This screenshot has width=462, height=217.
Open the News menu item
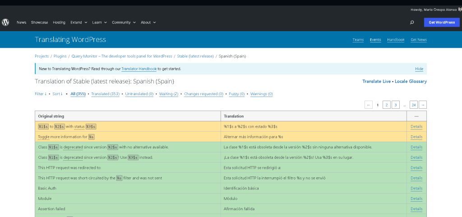pos(21,22)
